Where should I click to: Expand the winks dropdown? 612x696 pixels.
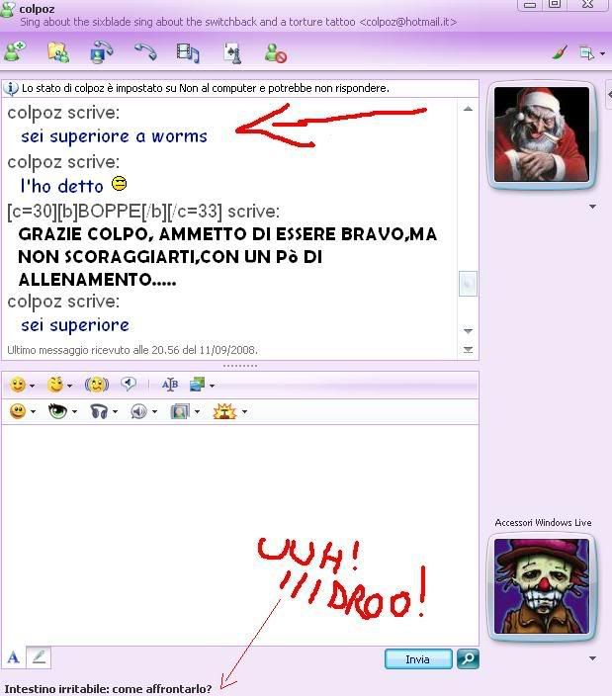point(69,386)
